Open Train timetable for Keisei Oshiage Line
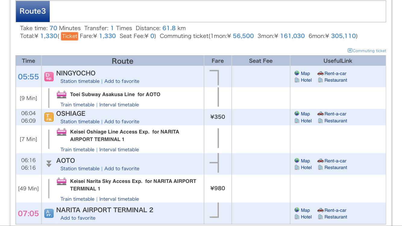Image resolution: width=402 pixels, height=226 pixels. (77, 150)
